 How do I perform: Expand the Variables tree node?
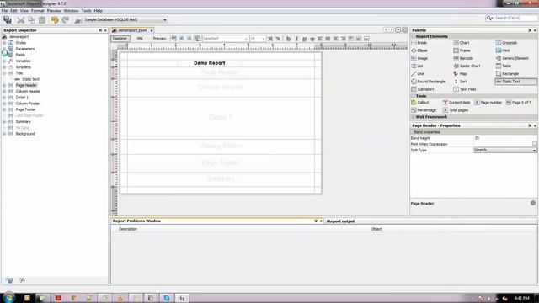pyautogui.click(x=4, y=61)
